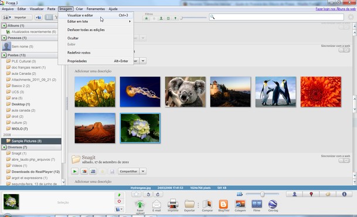Viewport: 357px width, 217px height.
Task: Make a Filme from the selection
Action: point(257,204)
